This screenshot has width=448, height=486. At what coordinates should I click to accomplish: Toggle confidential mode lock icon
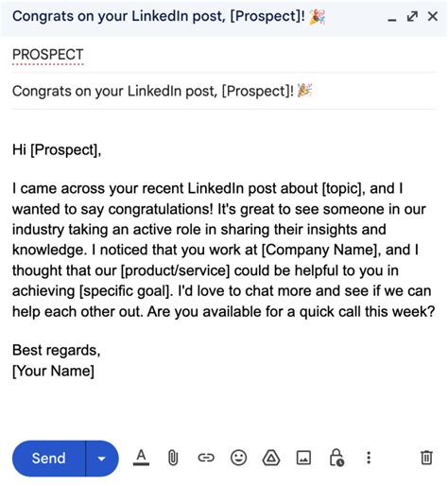point(336,458)
